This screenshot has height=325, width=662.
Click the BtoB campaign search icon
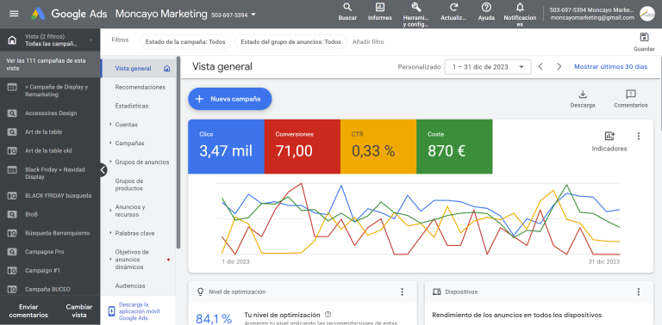click(12, 214)
